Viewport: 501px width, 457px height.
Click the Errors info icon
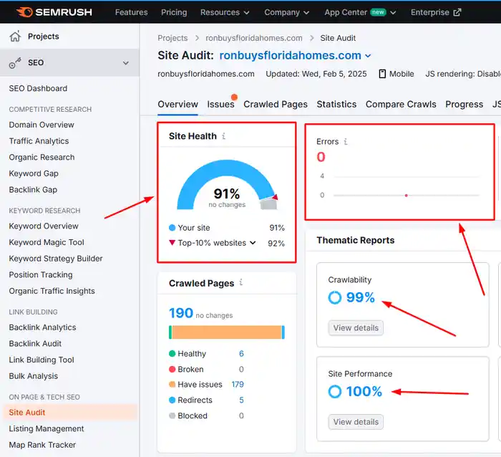(346, 141)
